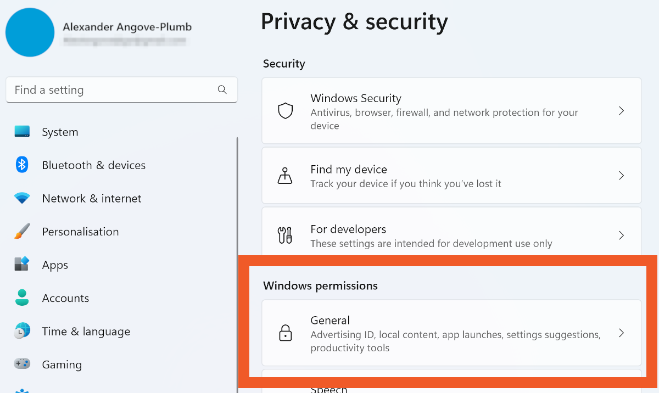This screenshot has height=393, width=659.
Task: Expand Windows Security with its chevron
Action: (x=621, y=111)
